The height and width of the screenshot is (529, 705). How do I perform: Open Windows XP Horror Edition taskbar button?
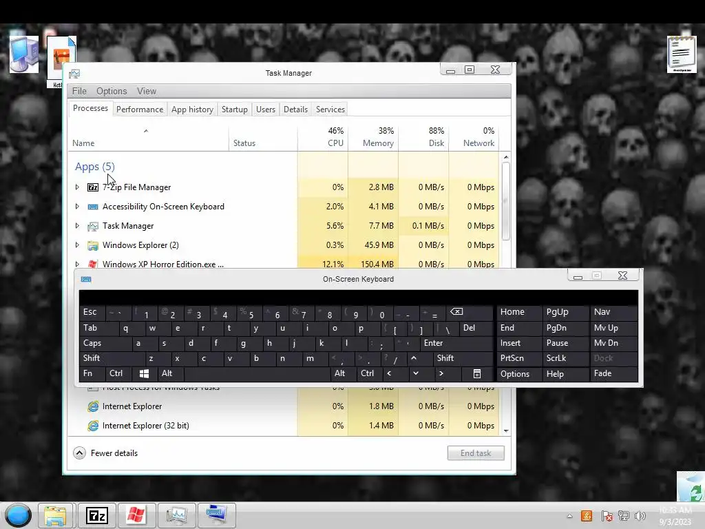coord(136,515)
